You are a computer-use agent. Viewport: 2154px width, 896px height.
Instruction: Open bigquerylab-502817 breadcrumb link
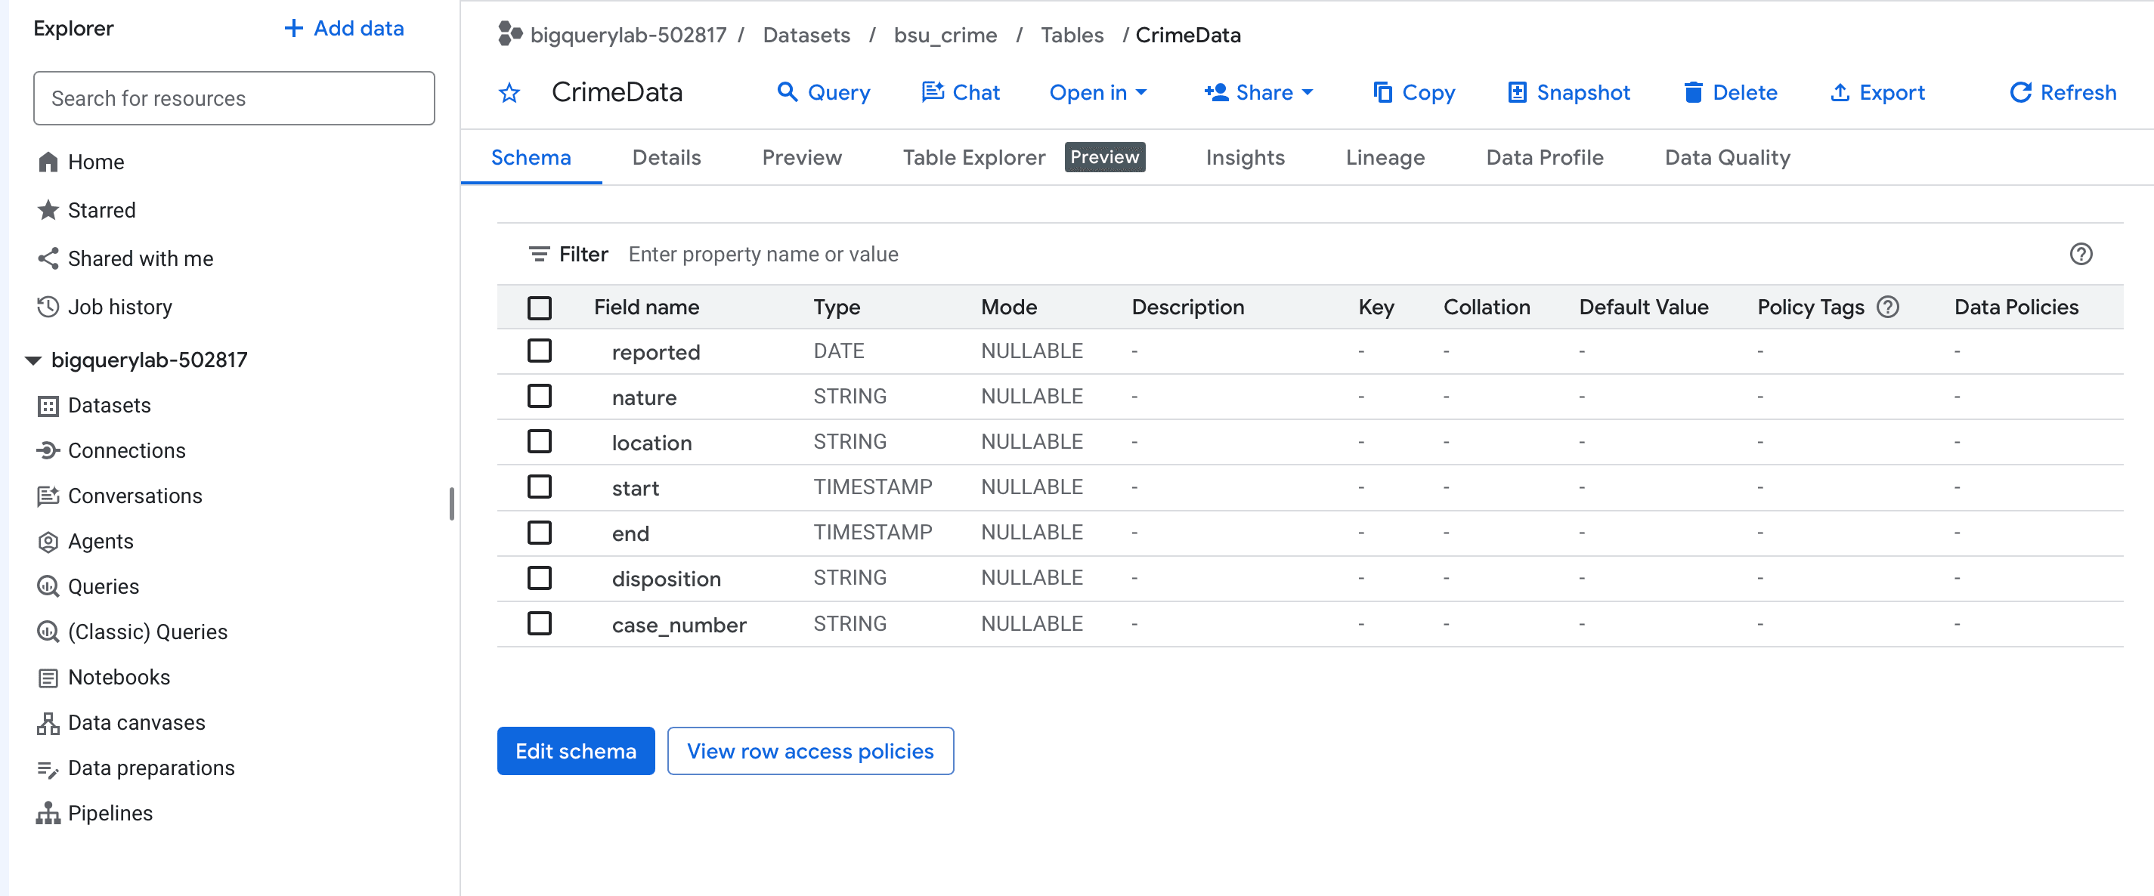click(628, 35)
